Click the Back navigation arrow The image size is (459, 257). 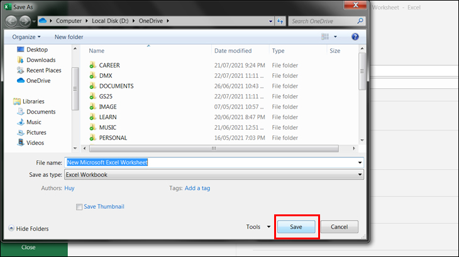[x=11, y=21]
